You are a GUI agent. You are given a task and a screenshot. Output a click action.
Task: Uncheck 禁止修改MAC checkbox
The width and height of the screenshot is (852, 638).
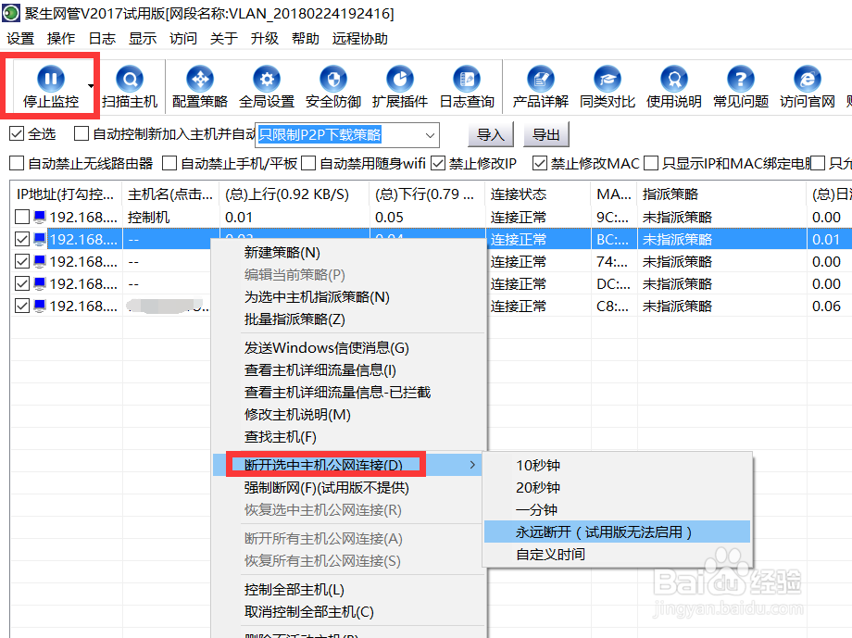point(540,163)
